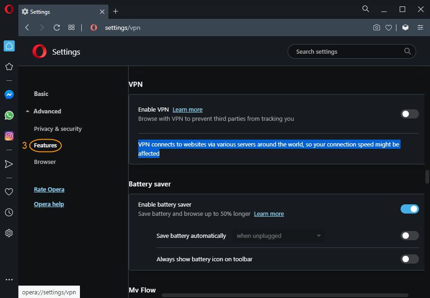Open Settings gear in the sidebar

pyautogui.click(x=9, y=233)
